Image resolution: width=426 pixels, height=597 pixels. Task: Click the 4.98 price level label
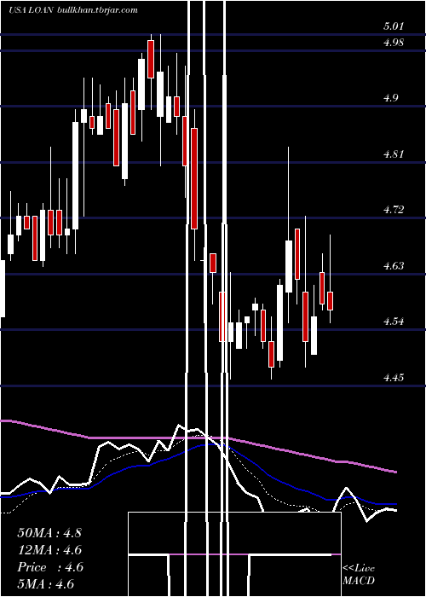(x=394, y=43)
